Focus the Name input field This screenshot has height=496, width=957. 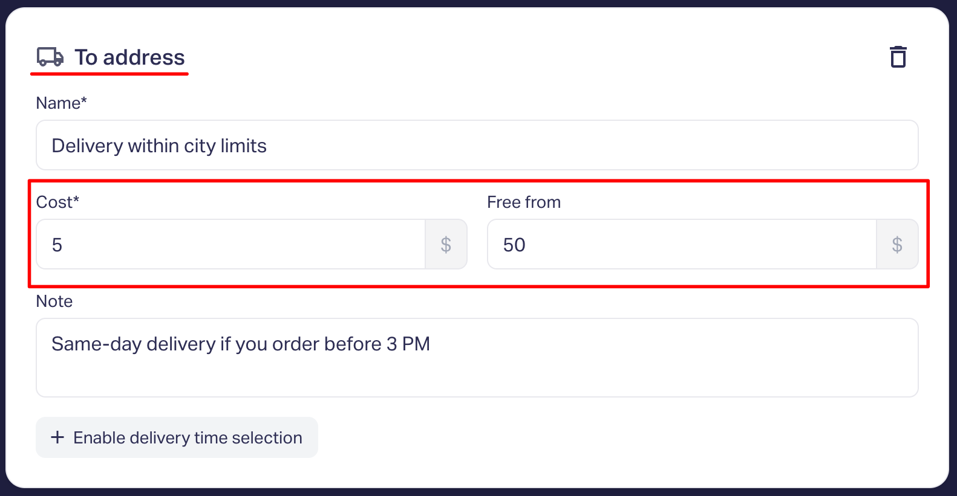477,145
